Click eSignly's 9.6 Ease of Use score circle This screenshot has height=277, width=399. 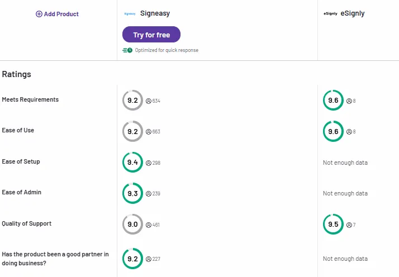tap(333, 131)
